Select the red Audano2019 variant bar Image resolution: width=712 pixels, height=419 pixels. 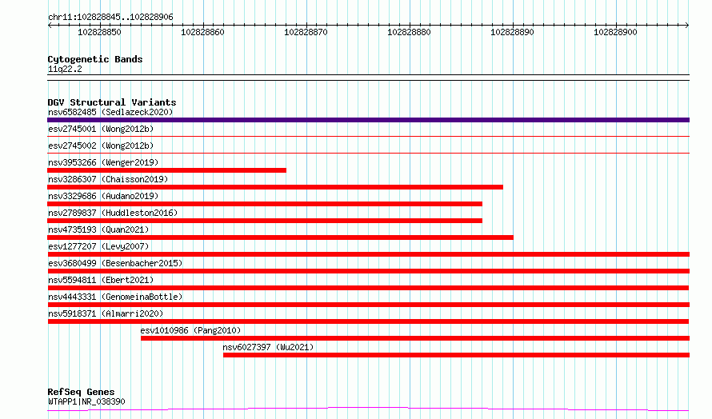(x=265, y=204)
